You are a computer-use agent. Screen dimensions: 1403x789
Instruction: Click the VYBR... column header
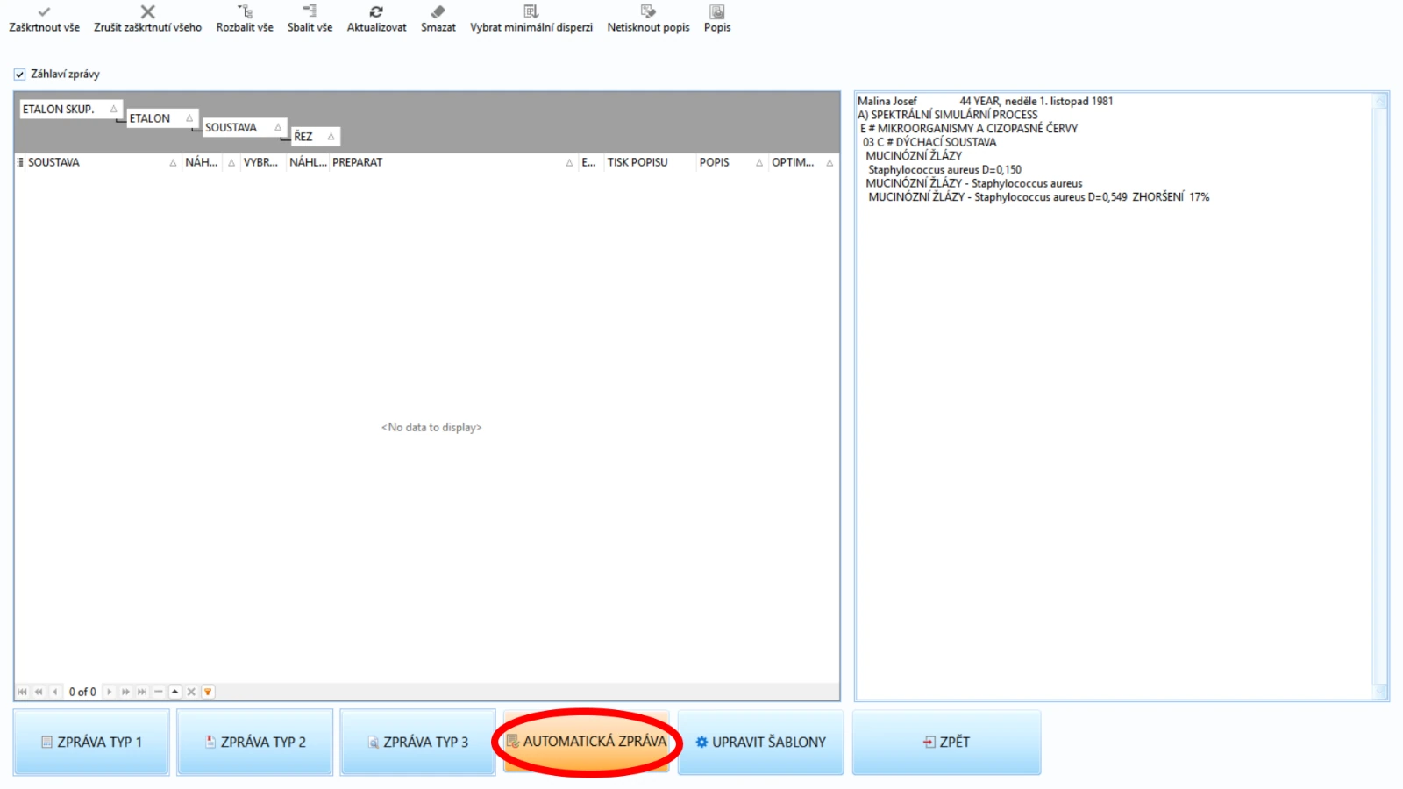[x=263, y=162]
